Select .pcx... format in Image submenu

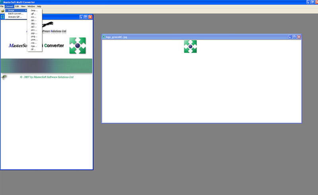tap(35, 30)
